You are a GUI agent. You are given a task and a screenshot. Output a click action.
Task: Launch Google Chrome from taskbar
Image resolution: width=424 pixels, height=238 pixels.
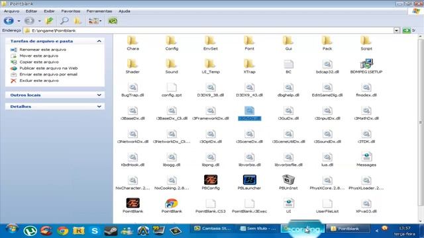[x=62, y=231]
